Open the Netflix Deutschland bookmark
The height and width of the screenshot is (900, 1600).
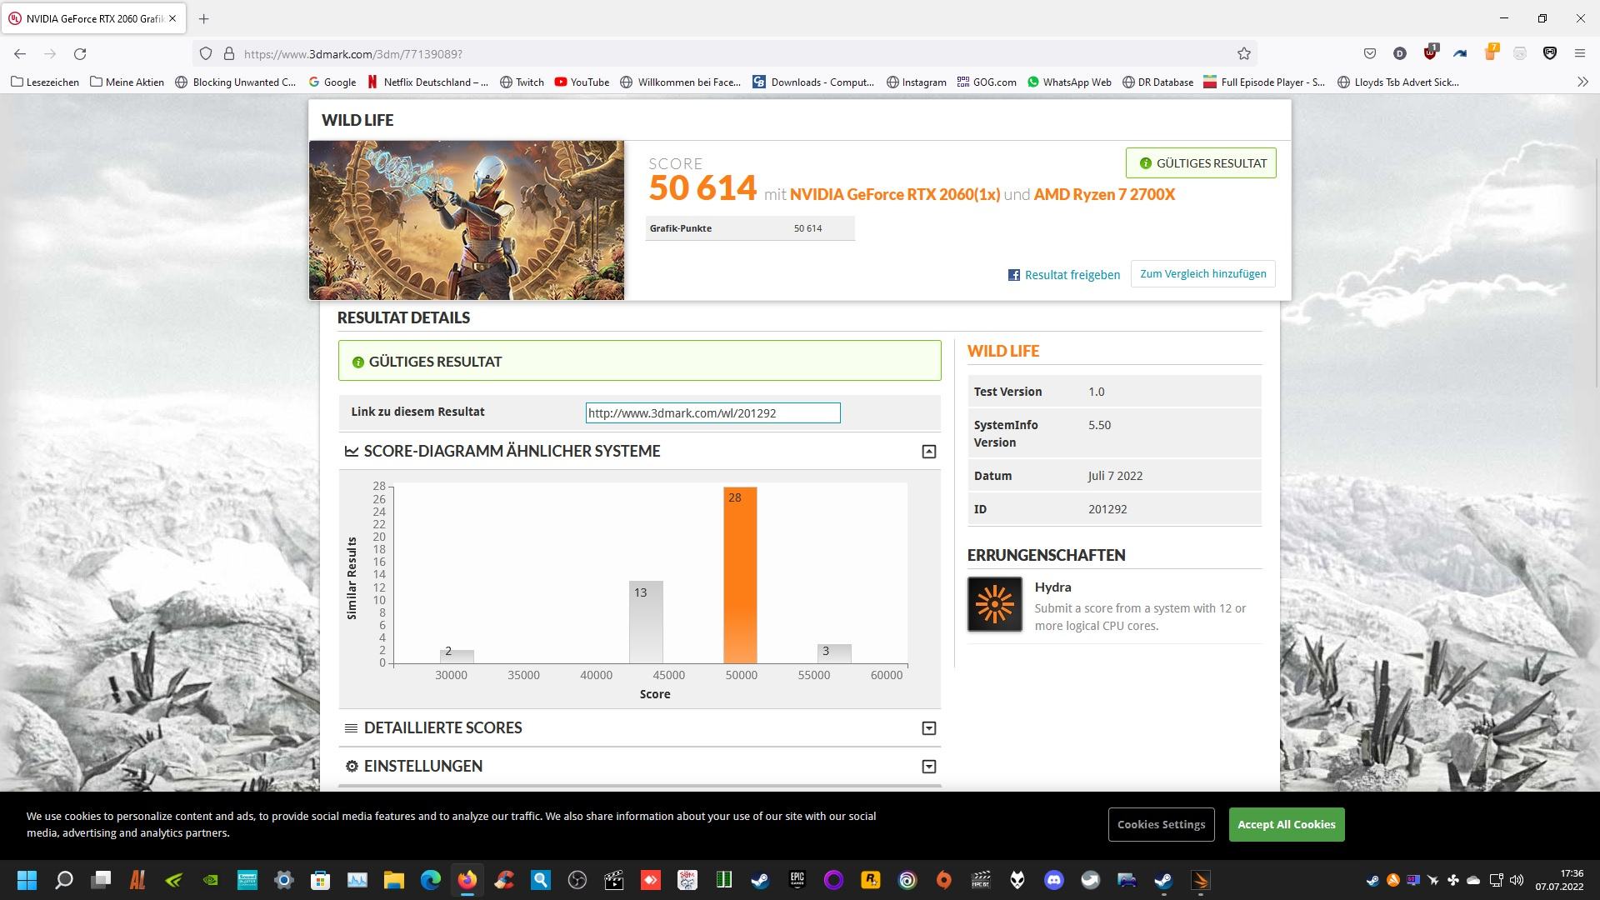pyautogui.click(x=427, y=82)
